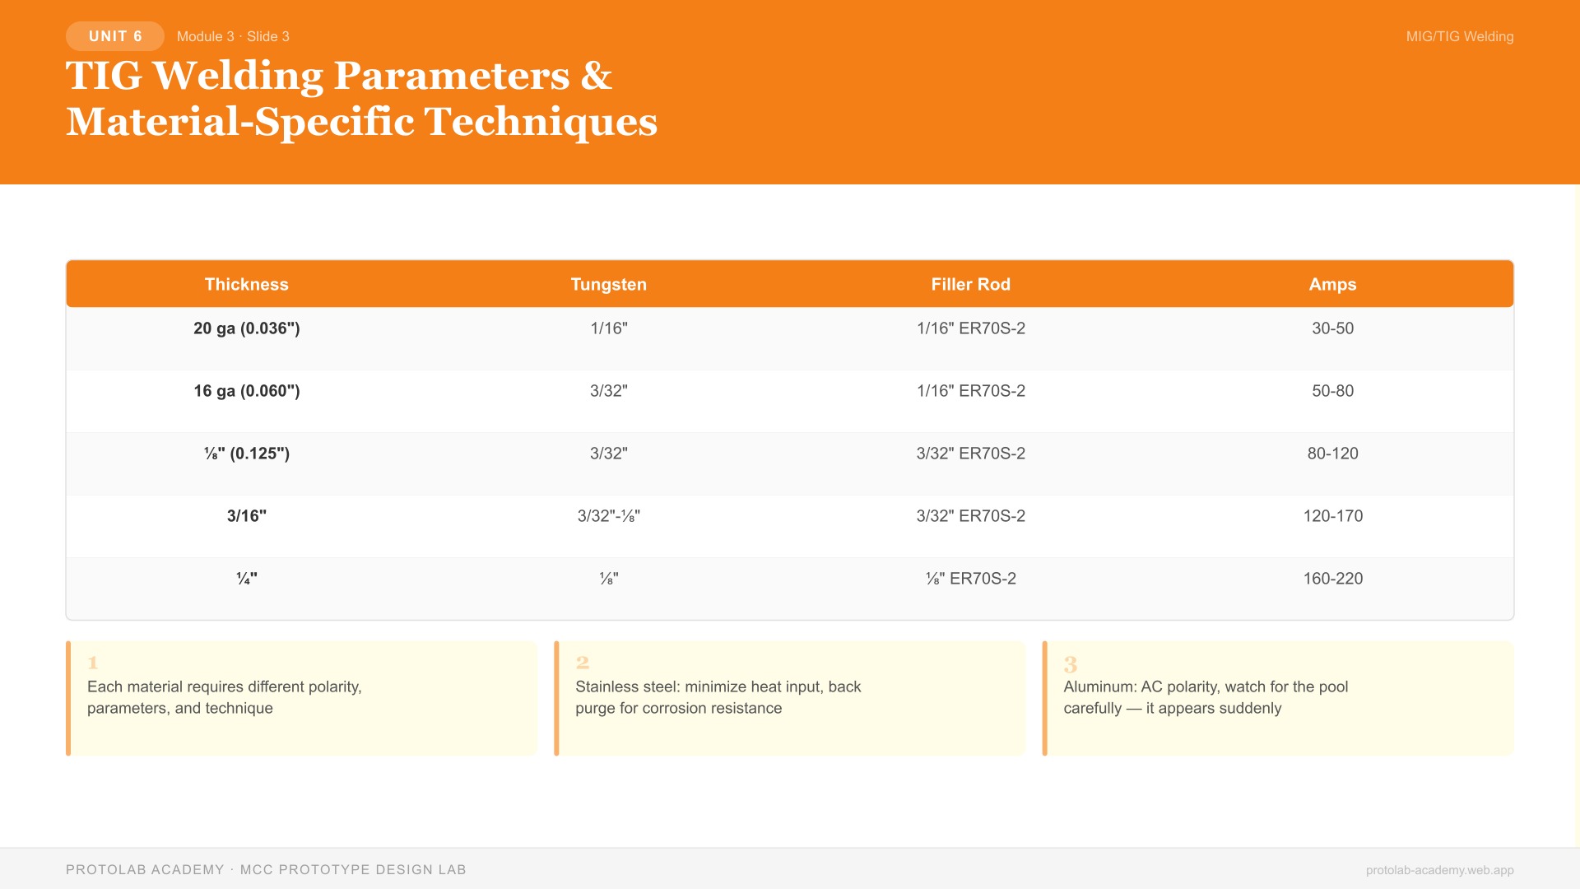The height and width of the screenshot is (889, 1580).
Task: Select the 20 ga (0.036") row label
Action: click(x=247, y=328)
